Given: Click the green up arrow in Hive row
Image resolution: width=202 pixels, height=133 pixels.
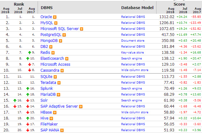Looking at the screenshot, I should coord(28,118).
